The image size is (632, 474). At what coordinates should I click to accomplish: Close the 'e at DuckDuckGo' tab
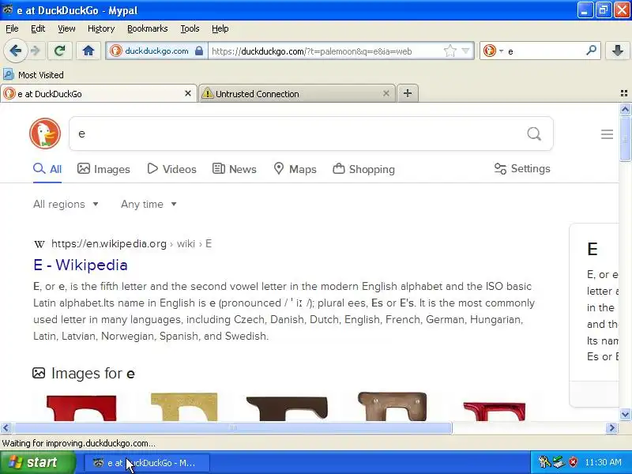coord(188,93)
